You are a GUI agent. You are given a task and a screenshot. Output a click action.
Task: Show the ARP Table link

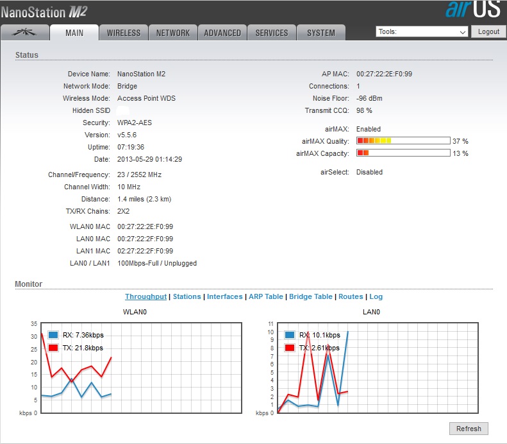(265, 296)
